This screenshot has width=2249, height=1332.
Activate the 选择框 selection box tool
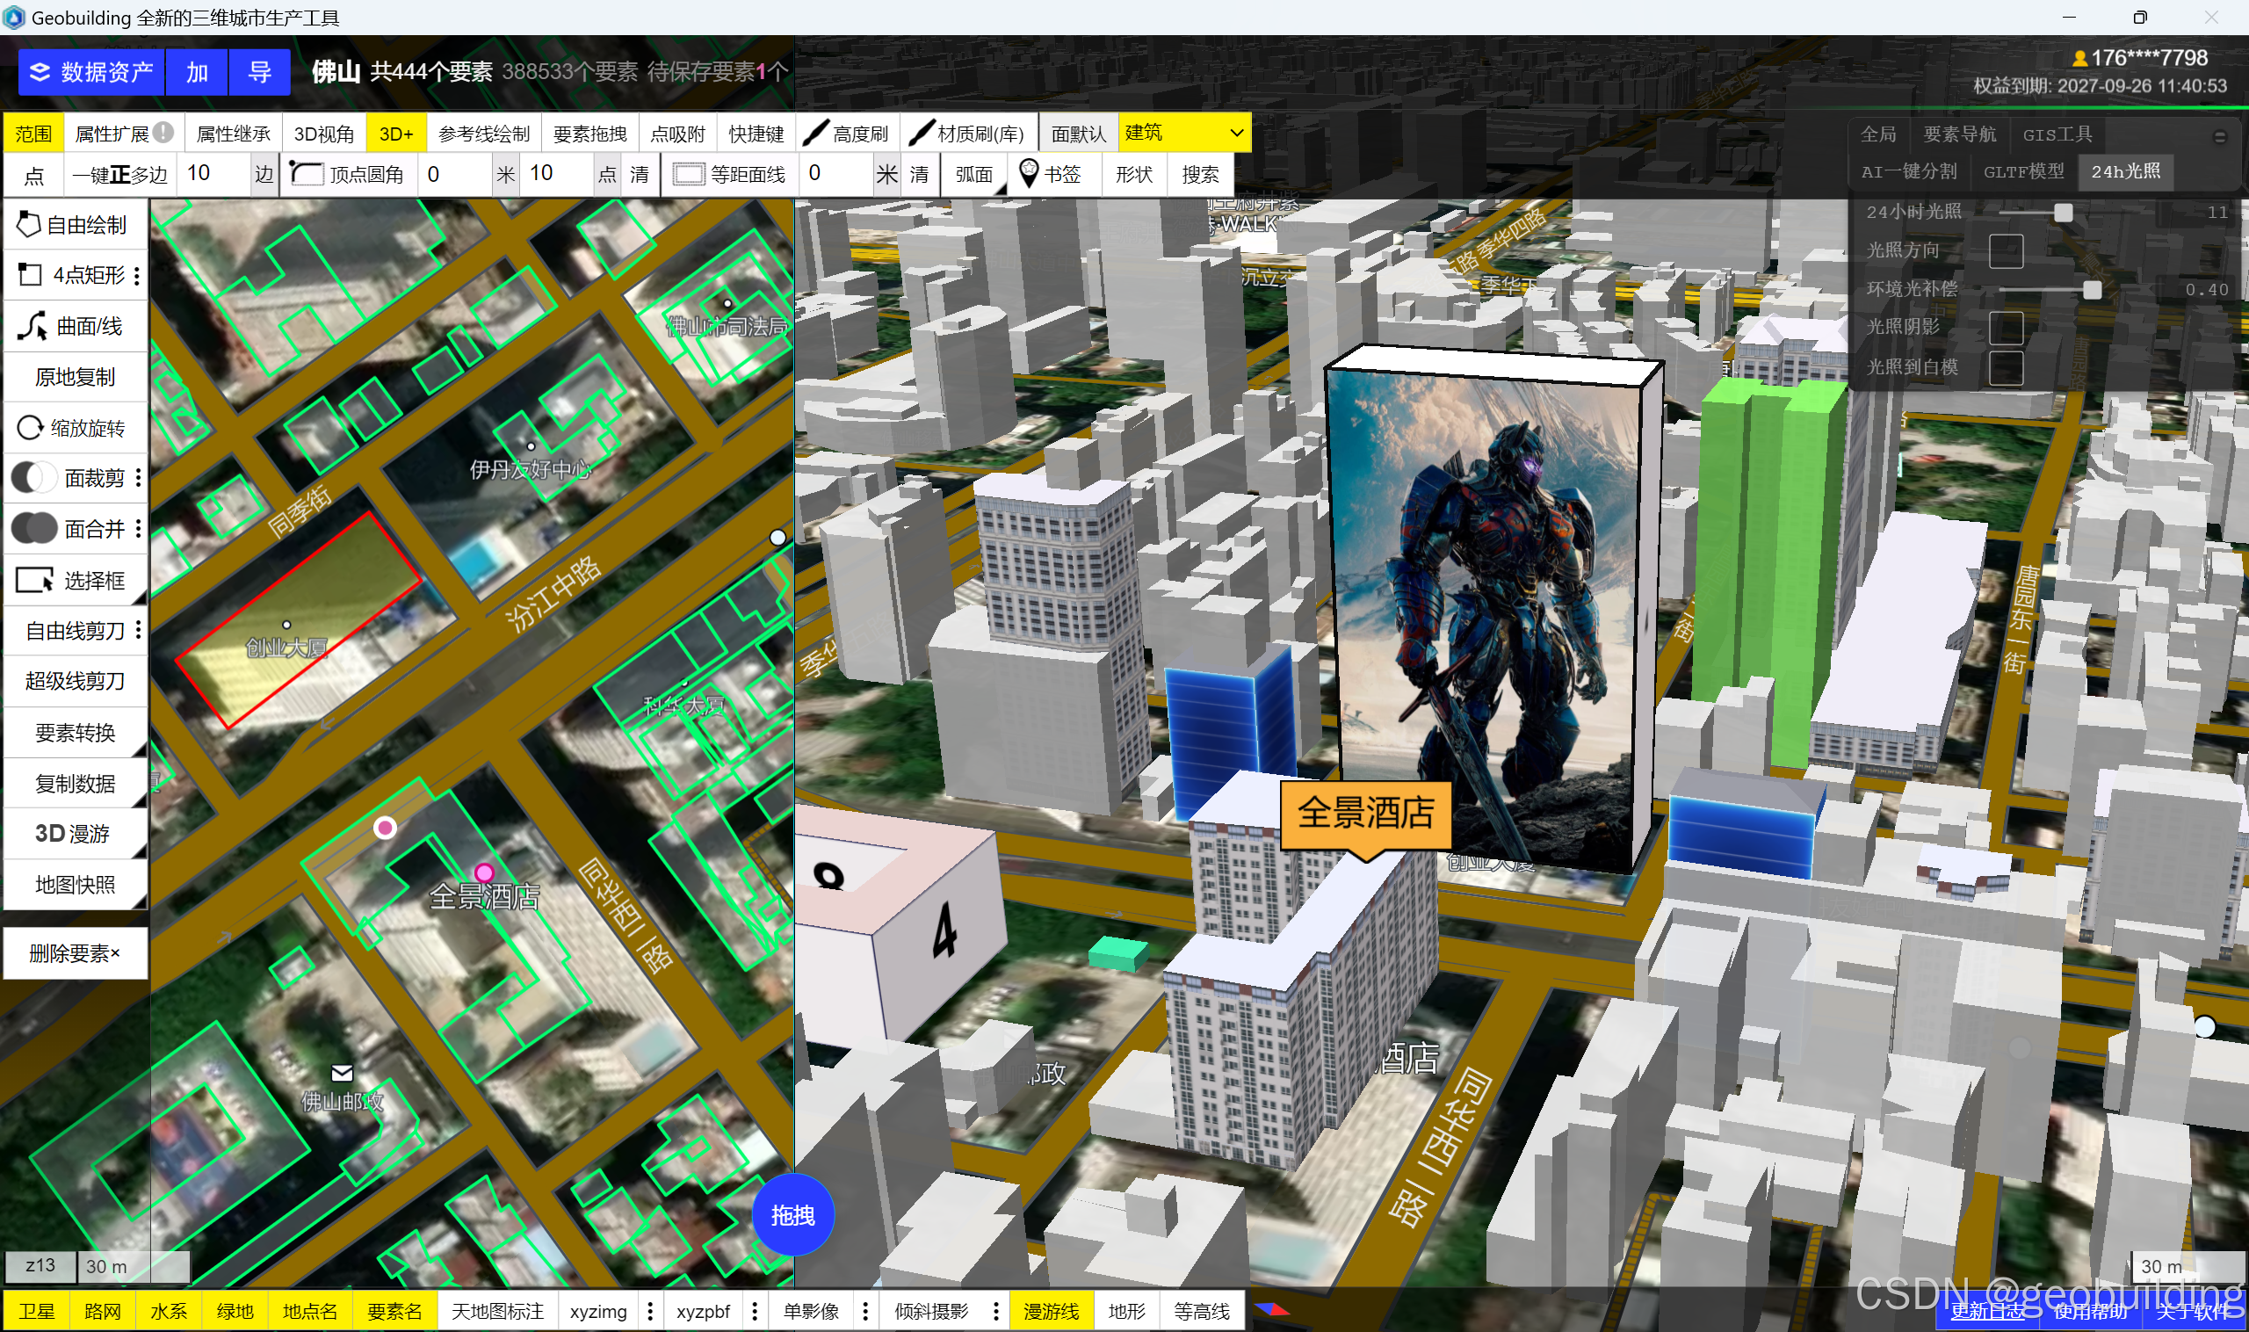click(76, 580)
